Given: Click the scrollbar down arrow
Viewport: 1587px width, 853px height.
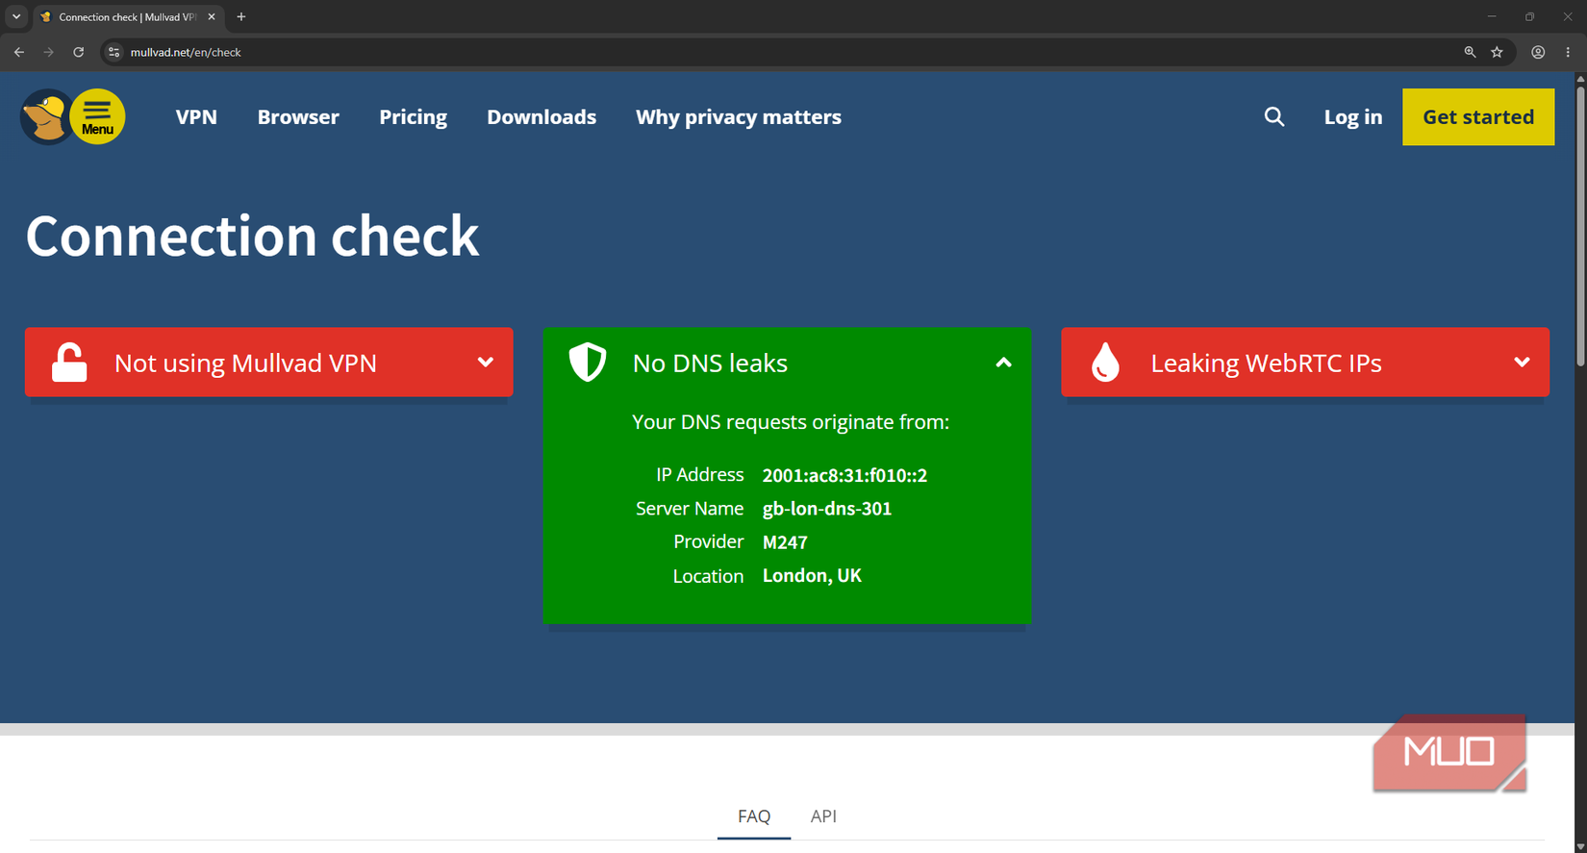Looking at the screenshot, I should tap(1580, 846).
